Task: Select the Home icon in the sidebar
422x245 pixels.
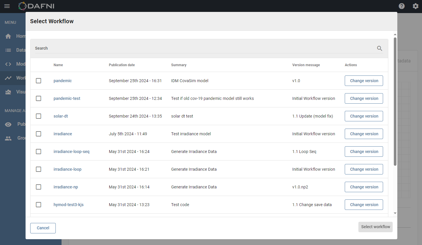Action: point(8,36)
